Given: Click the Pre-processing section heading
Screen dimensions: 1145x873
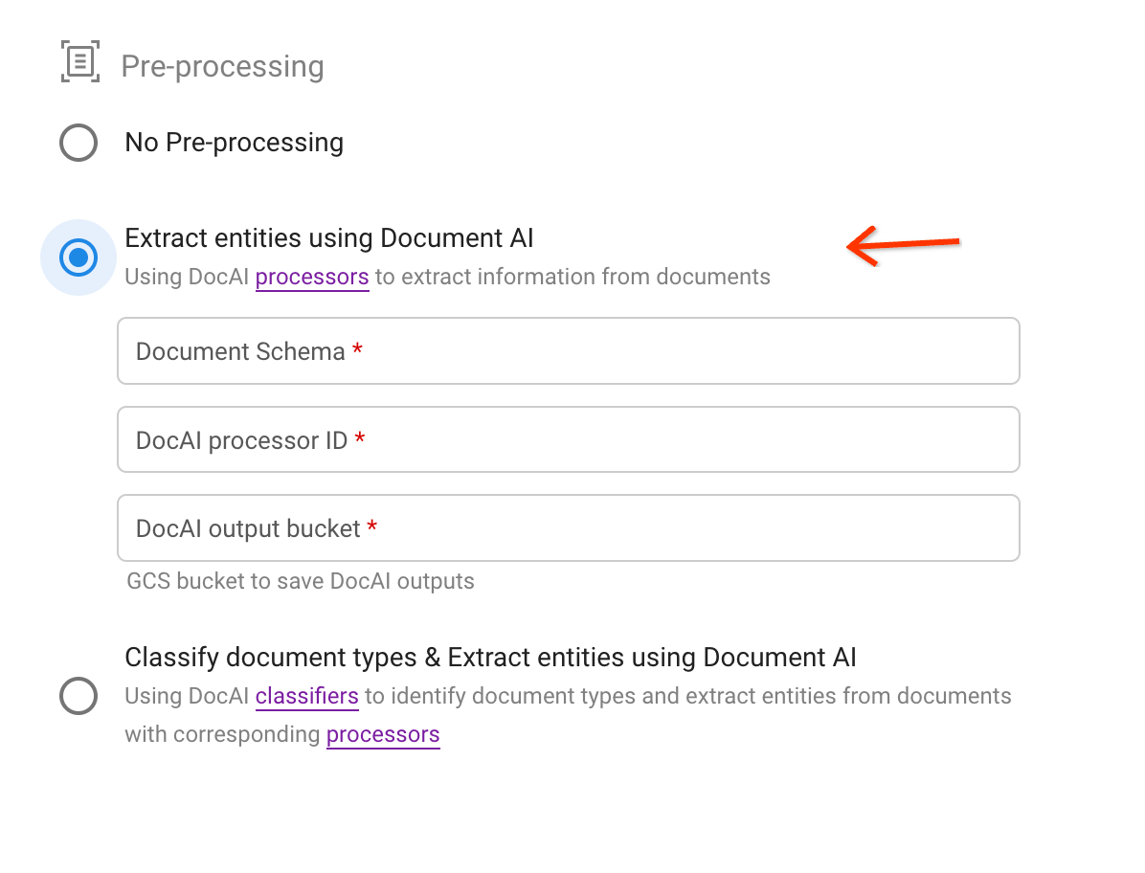Looking at the screenshot, I should coord(222,66).
